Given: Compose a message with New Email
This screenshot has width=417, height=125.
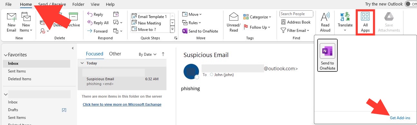Looking at the screenshot, I should pos(12,22).
